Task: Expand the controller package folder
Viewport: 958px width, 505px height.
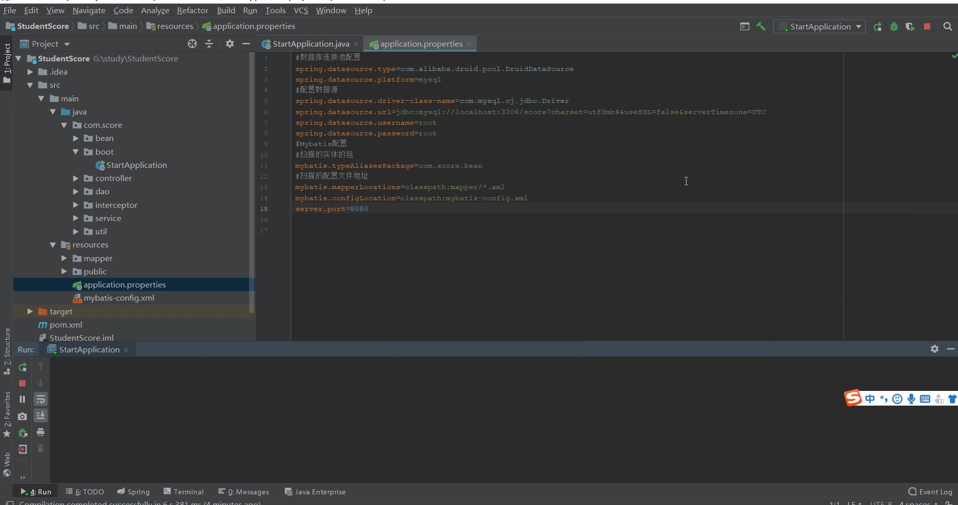Action: pos(76,178)
